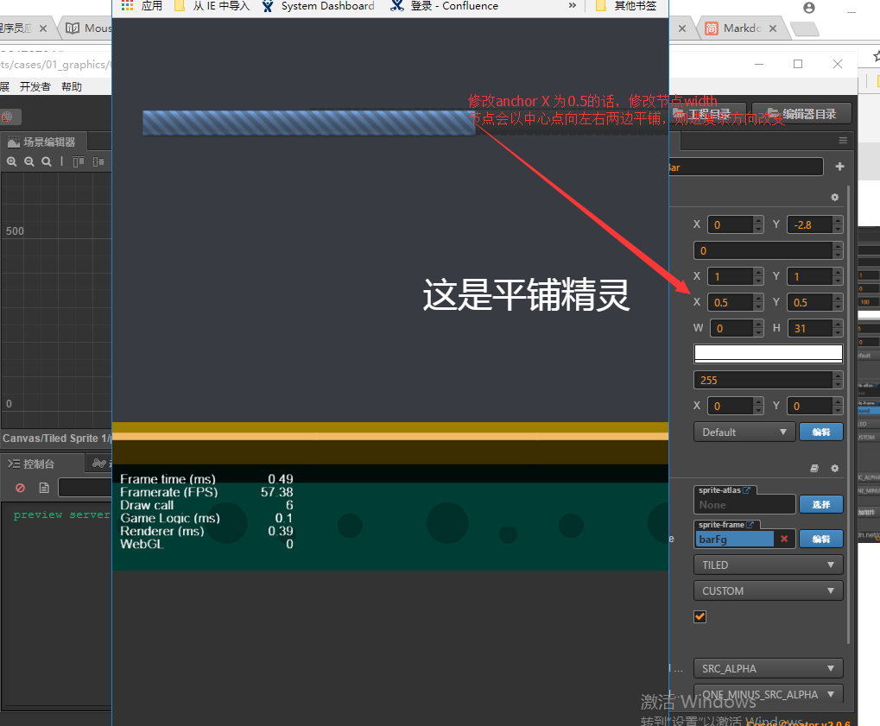Click the plus icon to add a new node
This screenshot has height=726, width=880.
tap(840, 166)
